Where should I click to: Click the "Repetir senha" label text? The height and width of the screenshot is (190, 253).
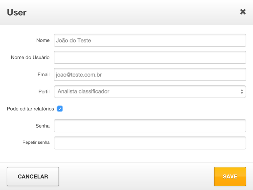pyautogui.click(x=36, y=142)
